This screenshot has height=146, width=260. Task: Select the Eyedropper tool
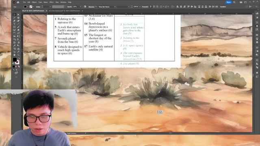point(15,46)
